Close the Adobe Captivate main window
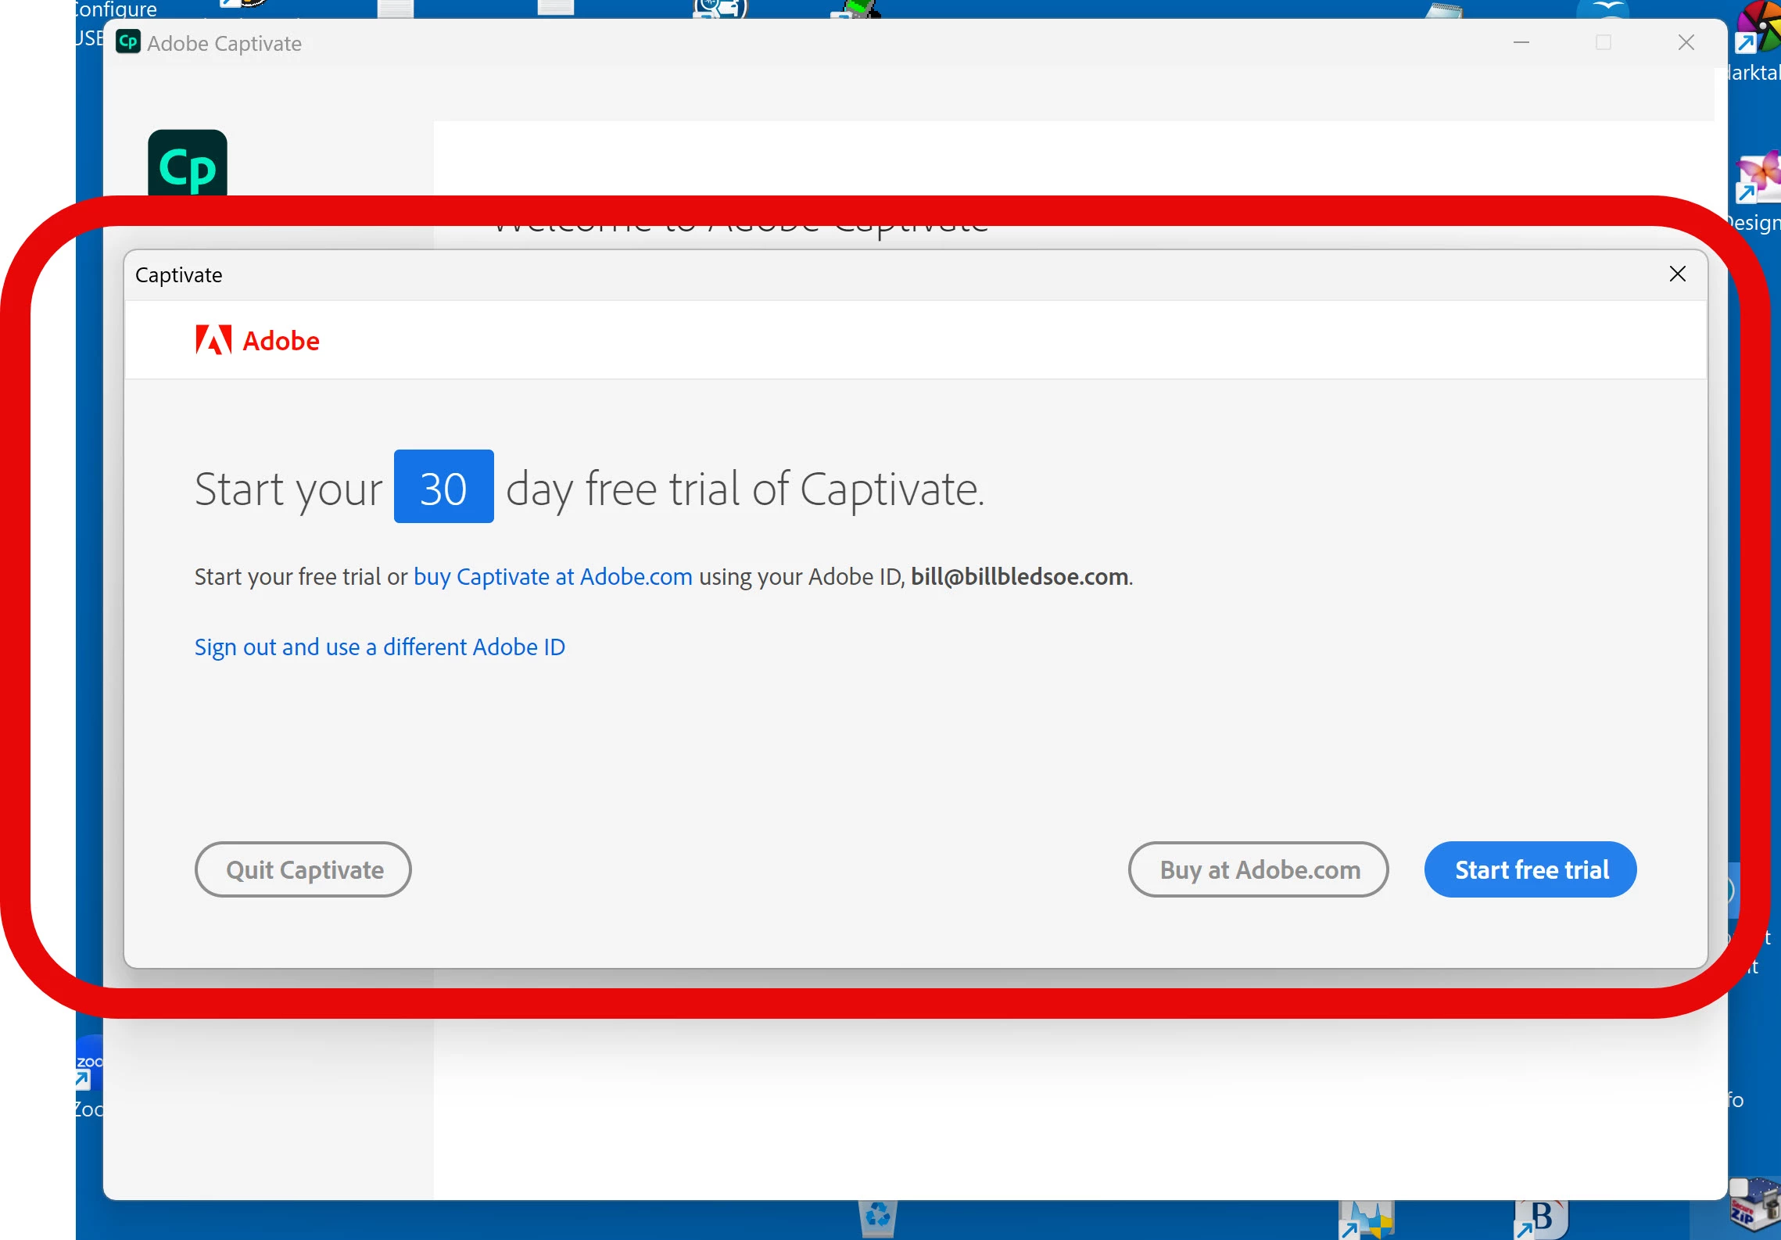Image resolution: width=1781 pixels, height=1240 pixels. click(1686, 43)
